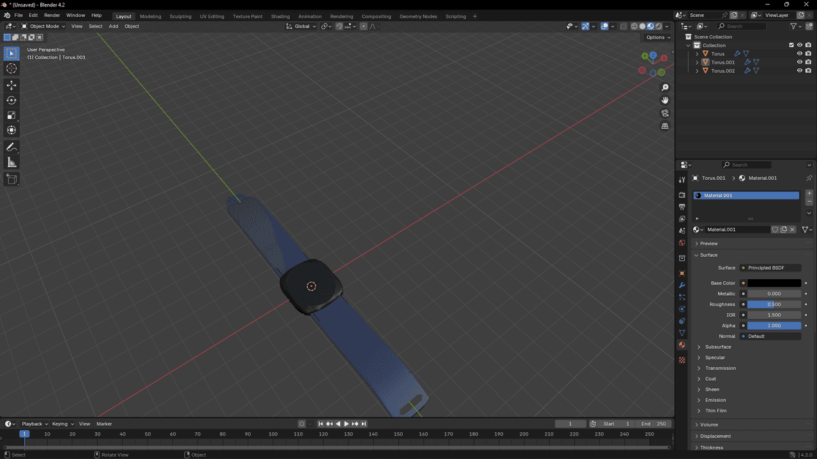Select the Rotate tool

[x=11, y=100]
